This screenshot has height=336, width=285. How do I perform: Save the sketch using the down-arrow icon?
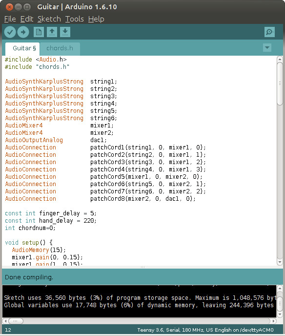pyautogui.click(x=65, y=32)
